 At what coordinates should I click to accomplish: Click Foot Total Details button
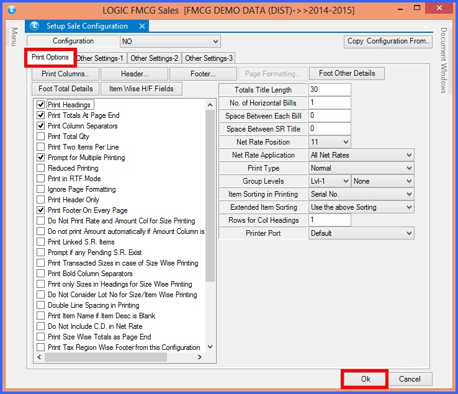pyautogui.click(x=65, y=89)
